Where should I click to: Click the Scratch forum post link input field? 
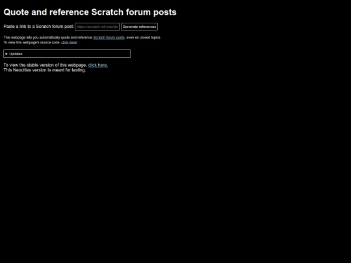point(97,27)
